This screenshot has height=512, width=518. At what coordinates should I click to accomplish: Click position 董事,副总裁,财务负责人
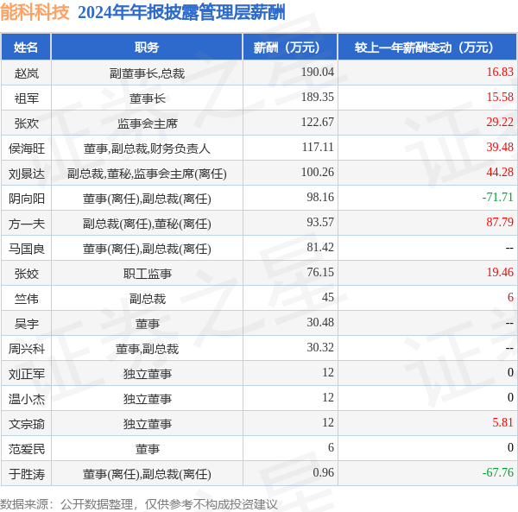(147, 149)
